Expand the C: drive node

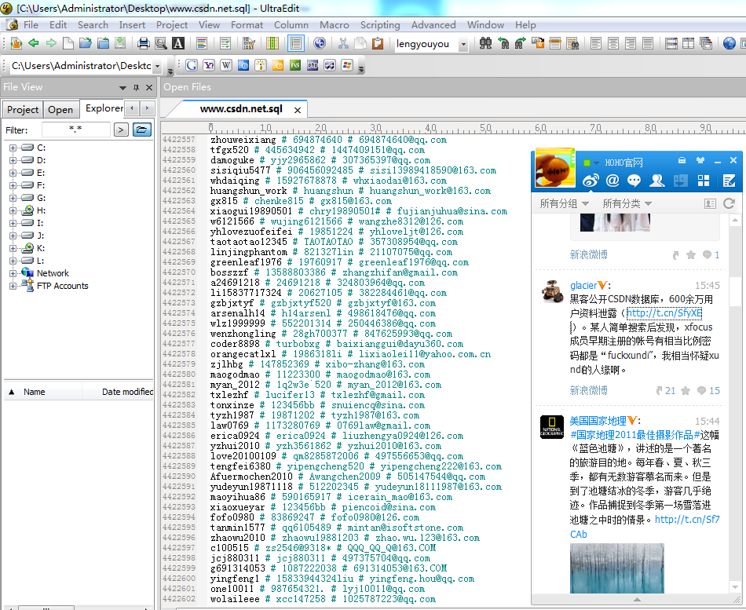point(13,148)
